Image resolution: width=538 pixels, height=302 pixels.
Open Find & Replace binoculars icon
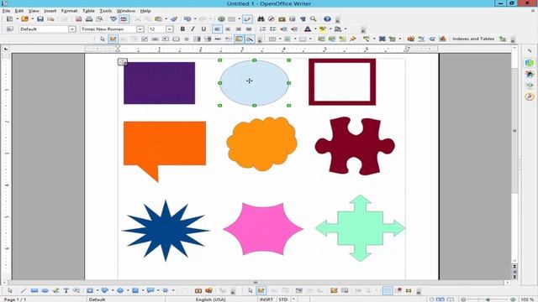[x=261, y=19]
